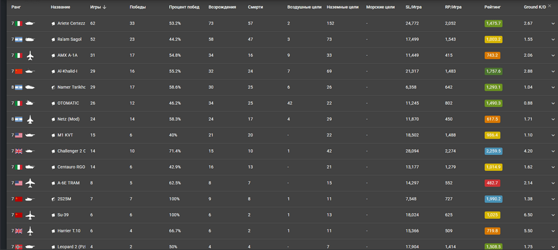The image size is (558, 250).
Task: Click the small vehicle marker before Namer Tsrikhon
Action: click(54, 87)
